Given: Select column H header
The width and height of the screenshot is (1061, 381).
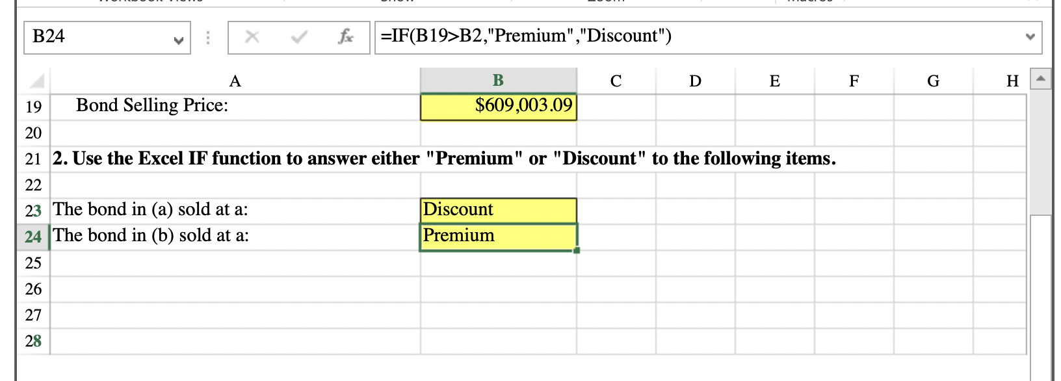Looking at the screenshot, I should point(1012,81).
